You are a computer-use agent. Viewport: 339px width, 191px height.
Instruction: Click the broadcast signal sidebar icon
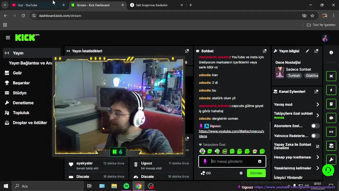click(331, 132)
